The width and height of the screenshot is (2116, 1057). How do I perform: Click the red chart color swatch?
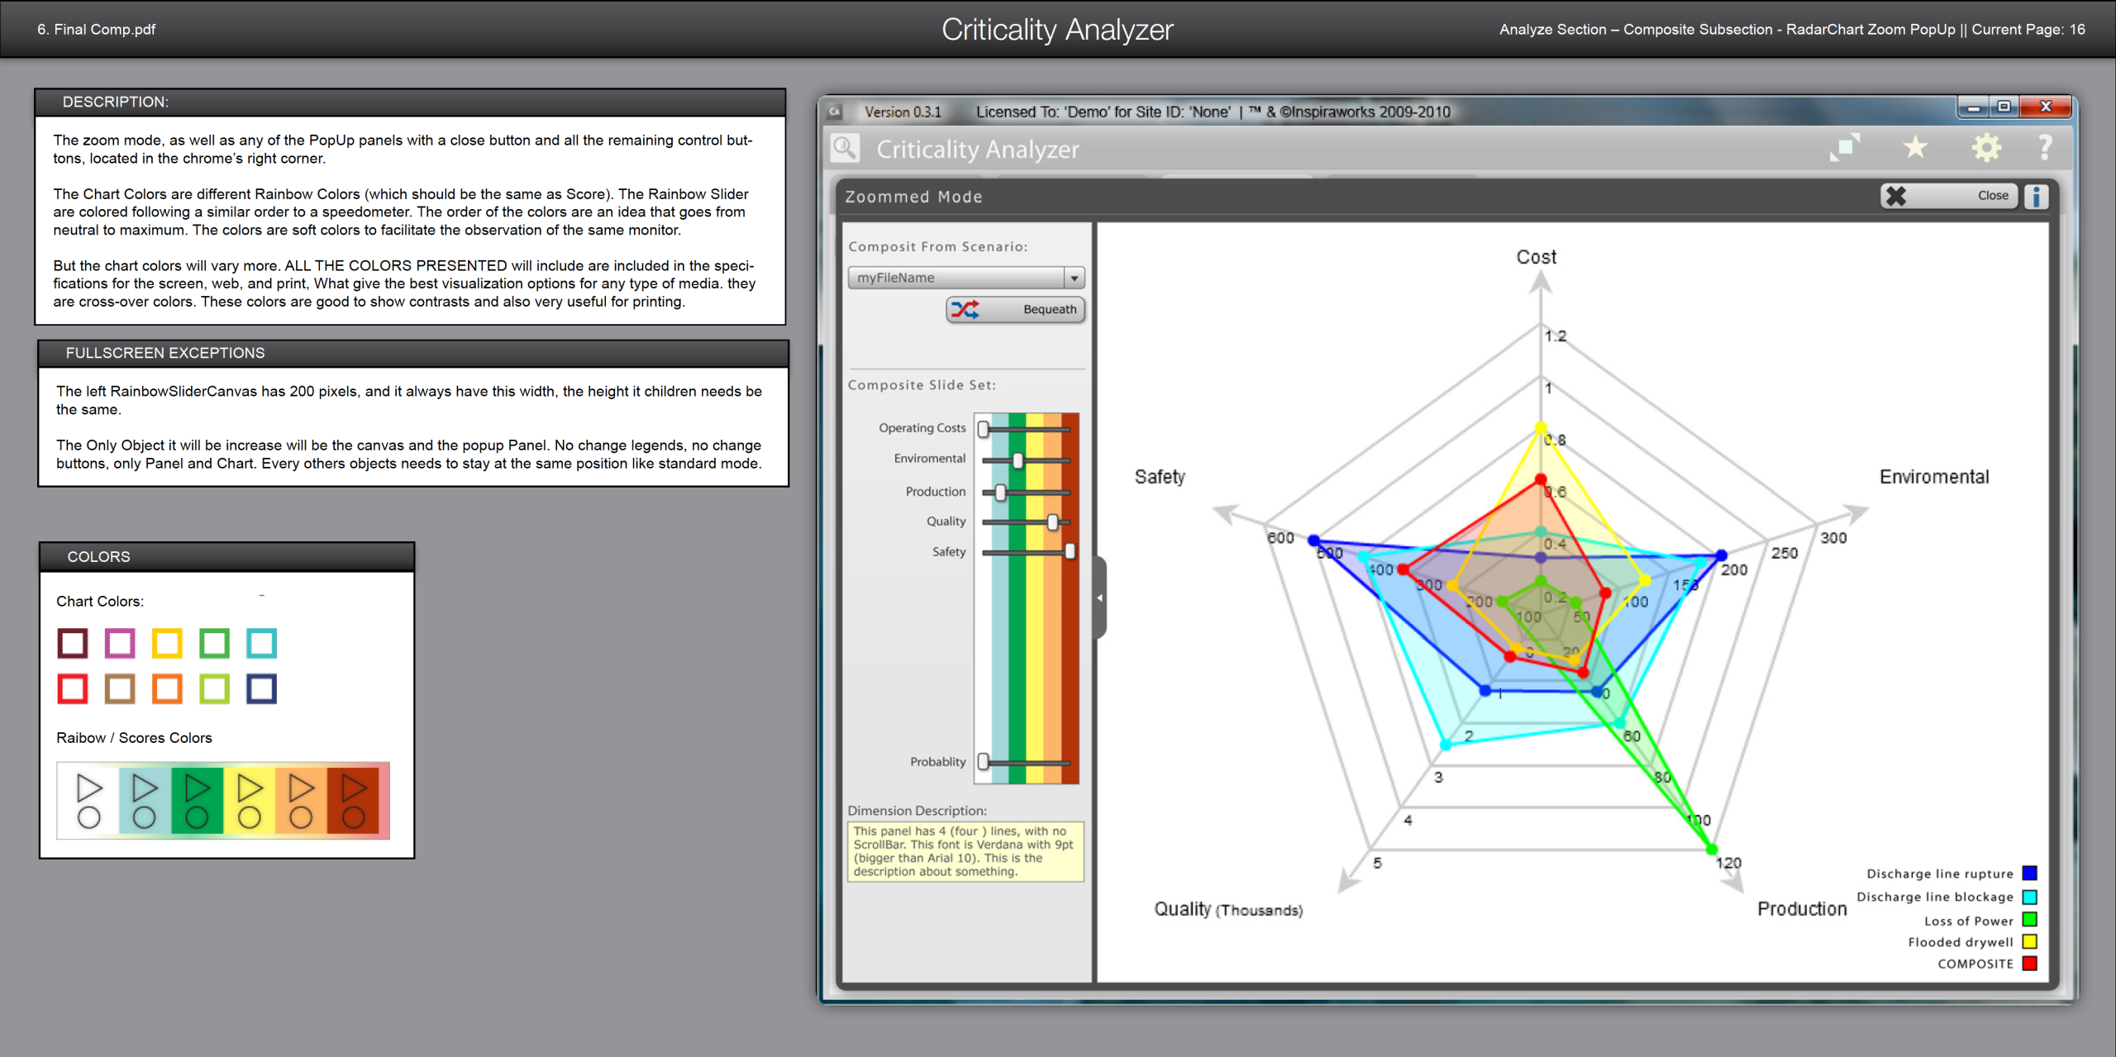(73, 688)
